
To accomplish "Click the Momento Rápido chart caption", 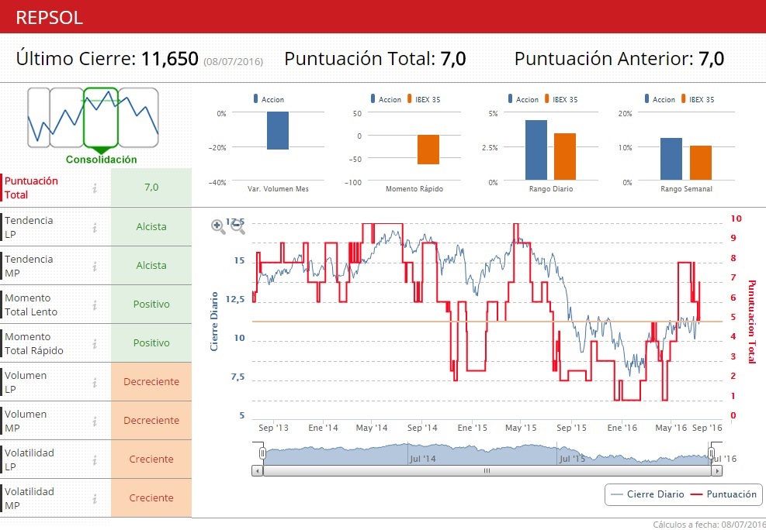I will click(414, 189).
